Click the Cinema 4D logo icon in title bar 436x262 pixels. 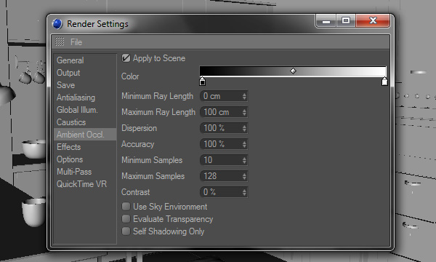point(57,24)
